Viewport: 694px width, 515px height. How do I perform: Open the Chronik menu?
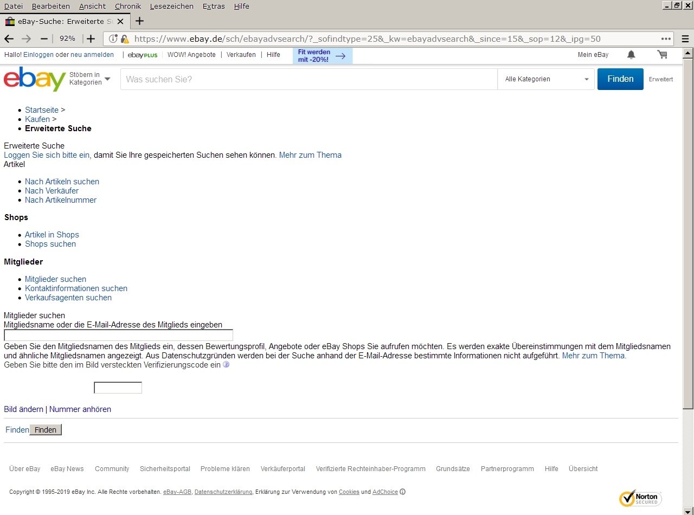point(128,7)
